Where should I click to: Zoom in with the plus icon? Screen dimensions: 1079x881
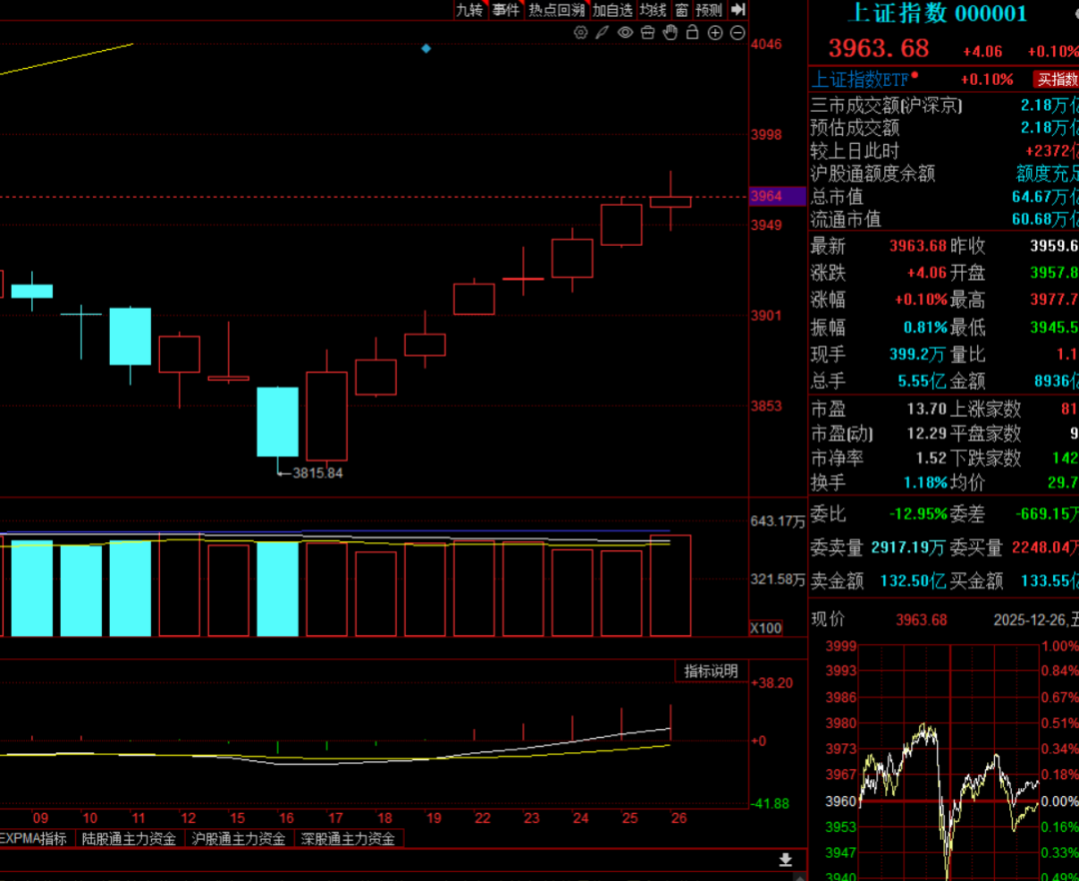715,33
